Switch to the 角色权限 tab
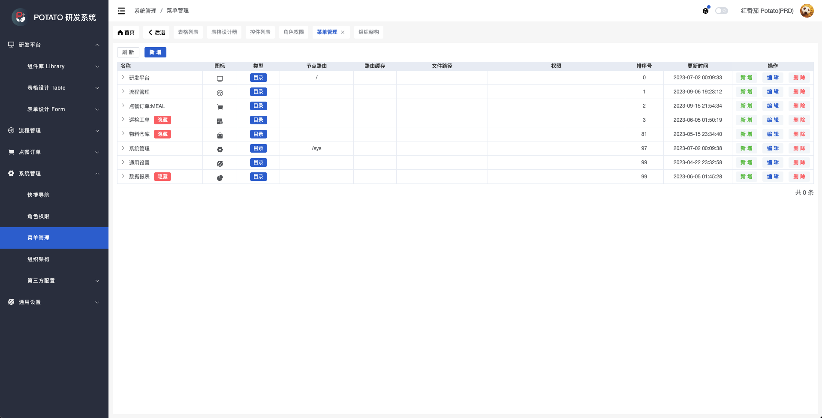The width and height of the screenshot is (822, 418). click(x=294, y=32)
